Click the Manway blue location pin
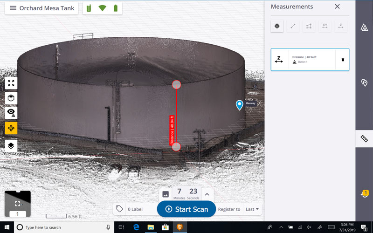The width and height of the screenshot is (373, 233). (239, 105)
